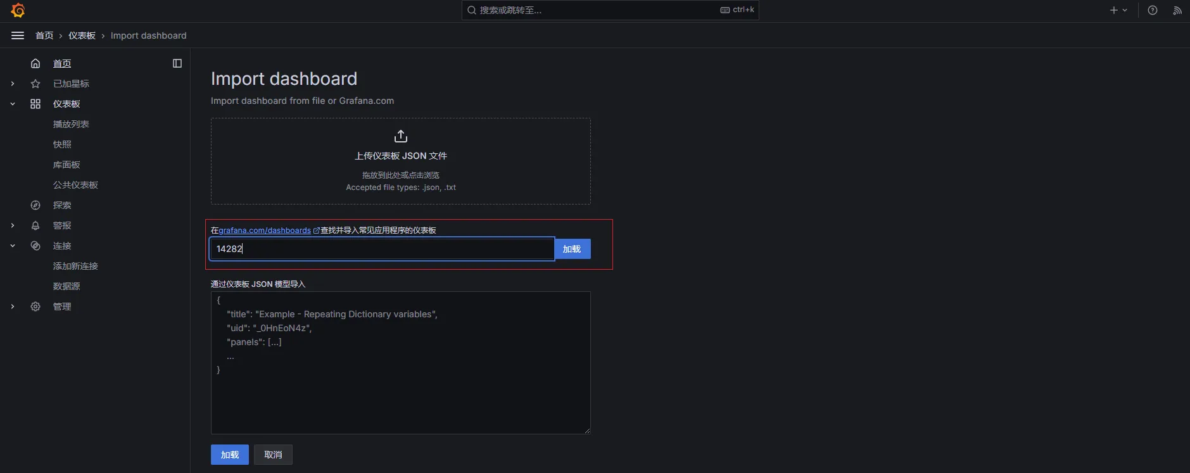The image size is (1190, 473).
Task: Collapse the Connections section chevron
Action: pos(13,246)
